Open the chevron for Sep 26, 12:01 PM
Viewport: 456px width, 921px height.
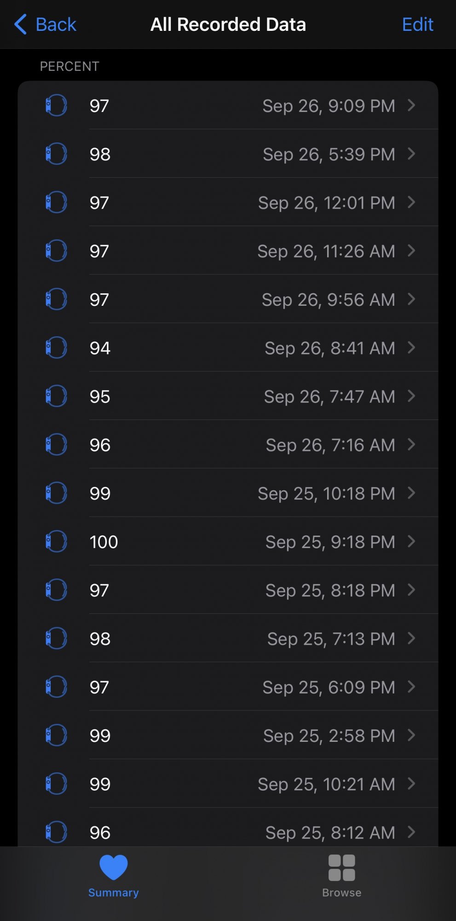[412, 202]
